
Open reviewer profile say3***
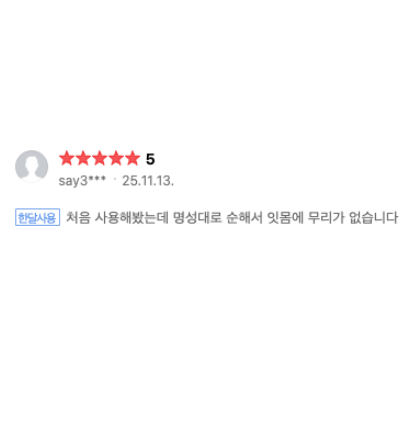(x=82, y=180)
